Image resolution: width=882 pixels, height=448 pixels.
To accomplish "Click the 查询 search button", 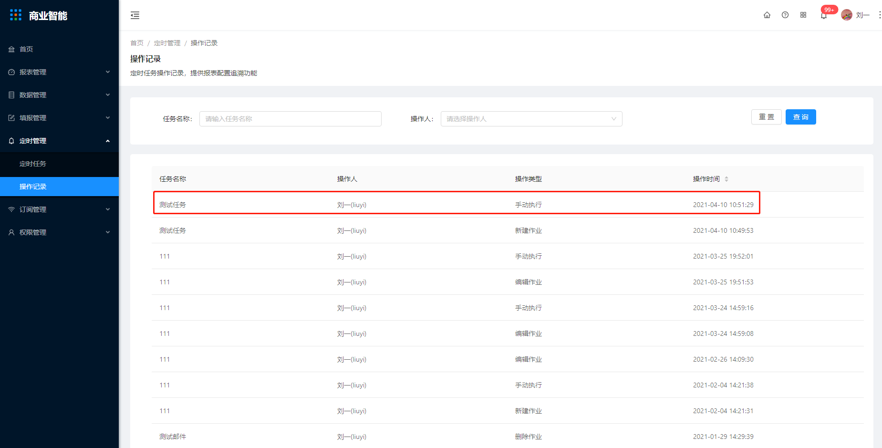I will (x=801, y=117).
